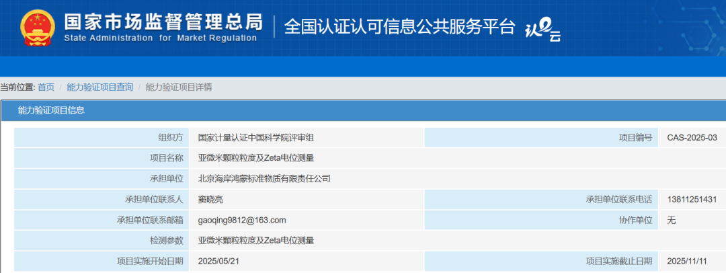
Task: Select end date 2025/11/11
Action: pyautogui.click(x=687, y=261)
